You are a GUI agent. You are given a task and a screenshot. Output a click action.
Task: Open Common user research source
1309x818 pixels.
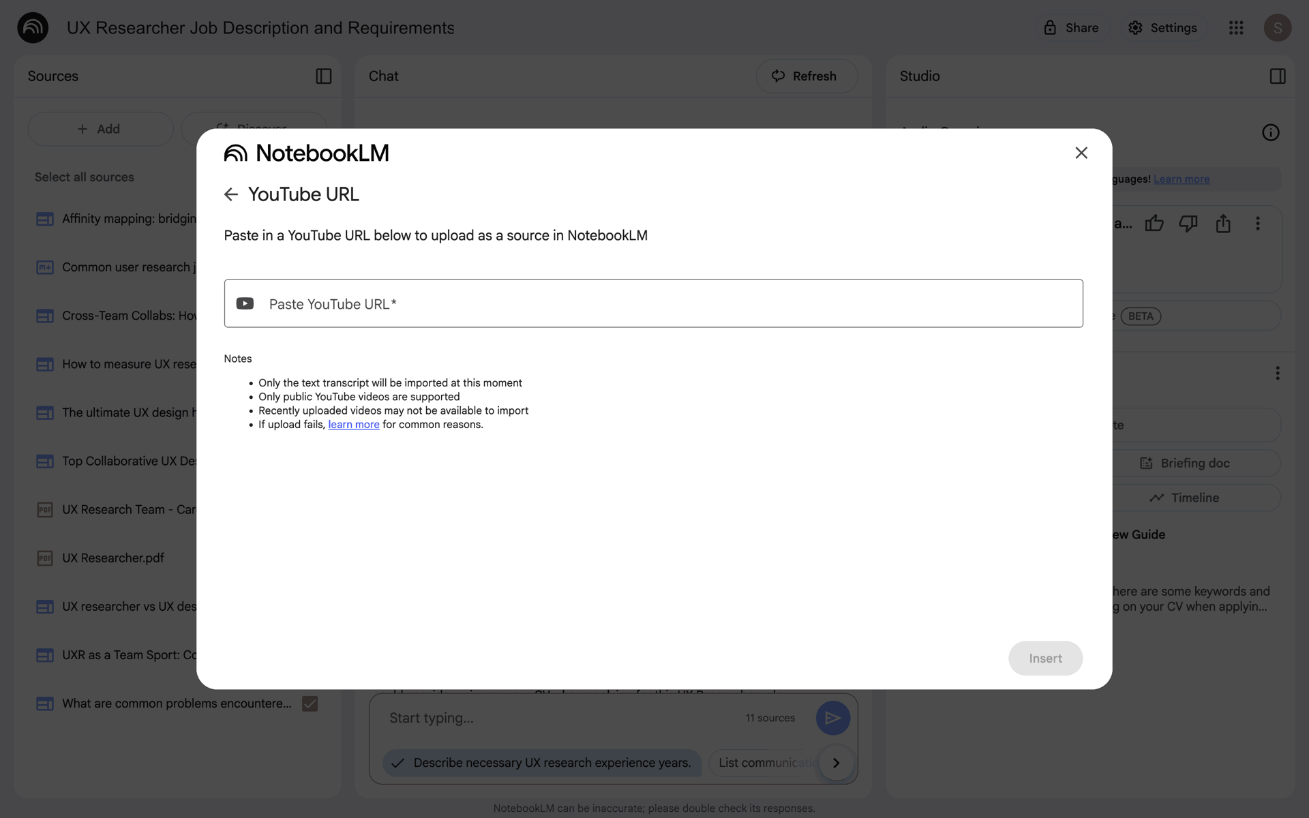pyautogui.click(x=129, y=267)
